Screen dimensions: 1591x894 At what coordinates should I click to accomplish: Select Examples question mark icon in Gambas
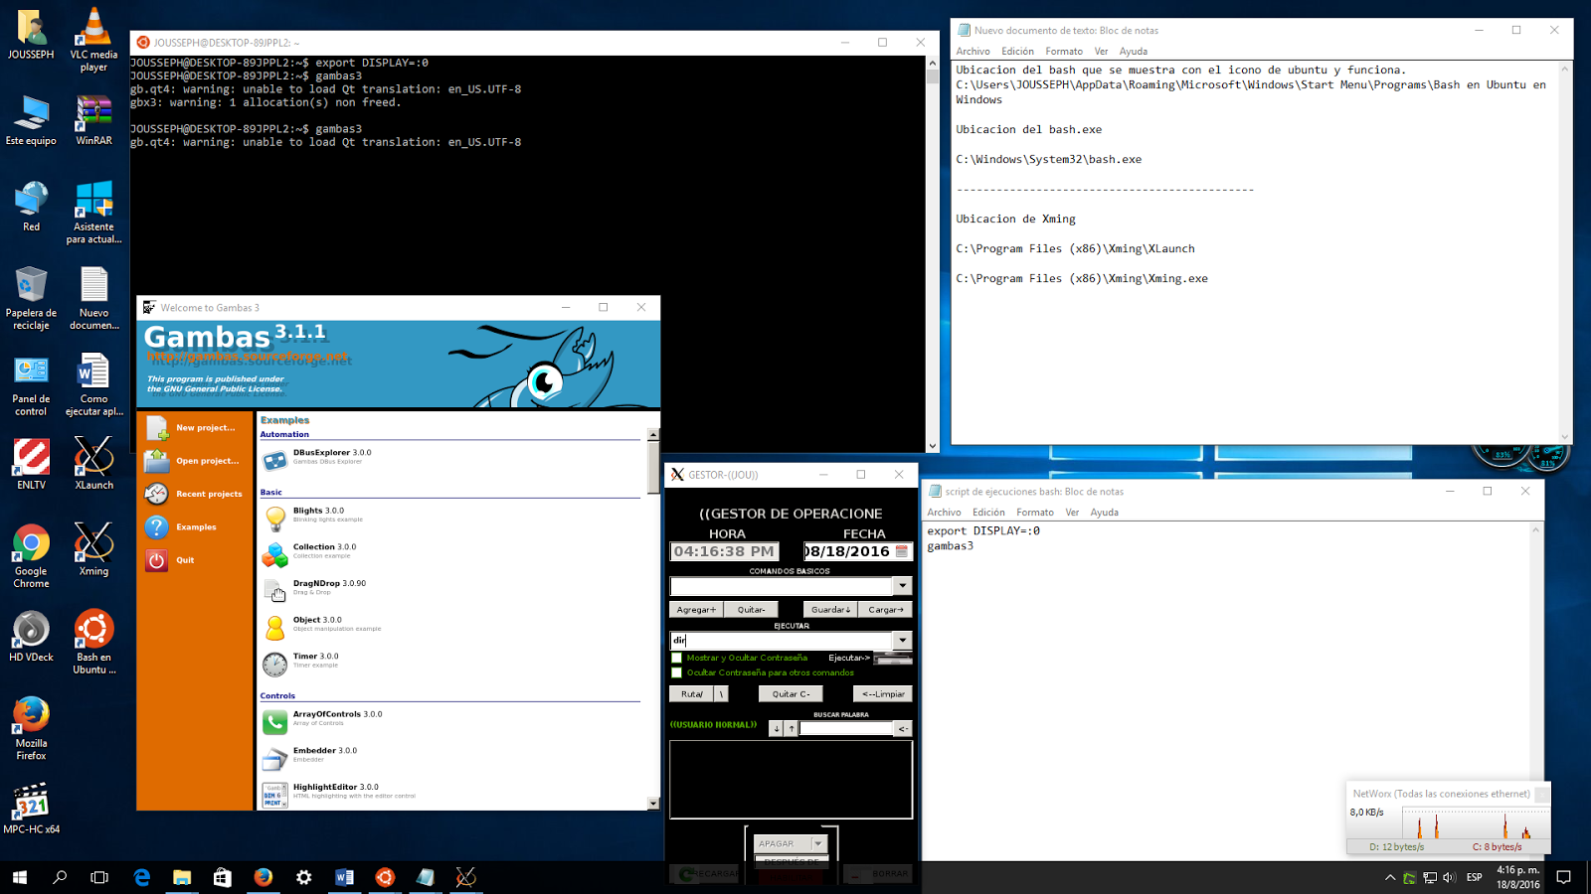157,527
